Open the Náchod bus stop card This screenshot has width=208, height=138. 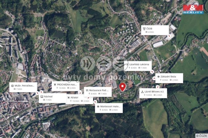(x=53, y=98)
